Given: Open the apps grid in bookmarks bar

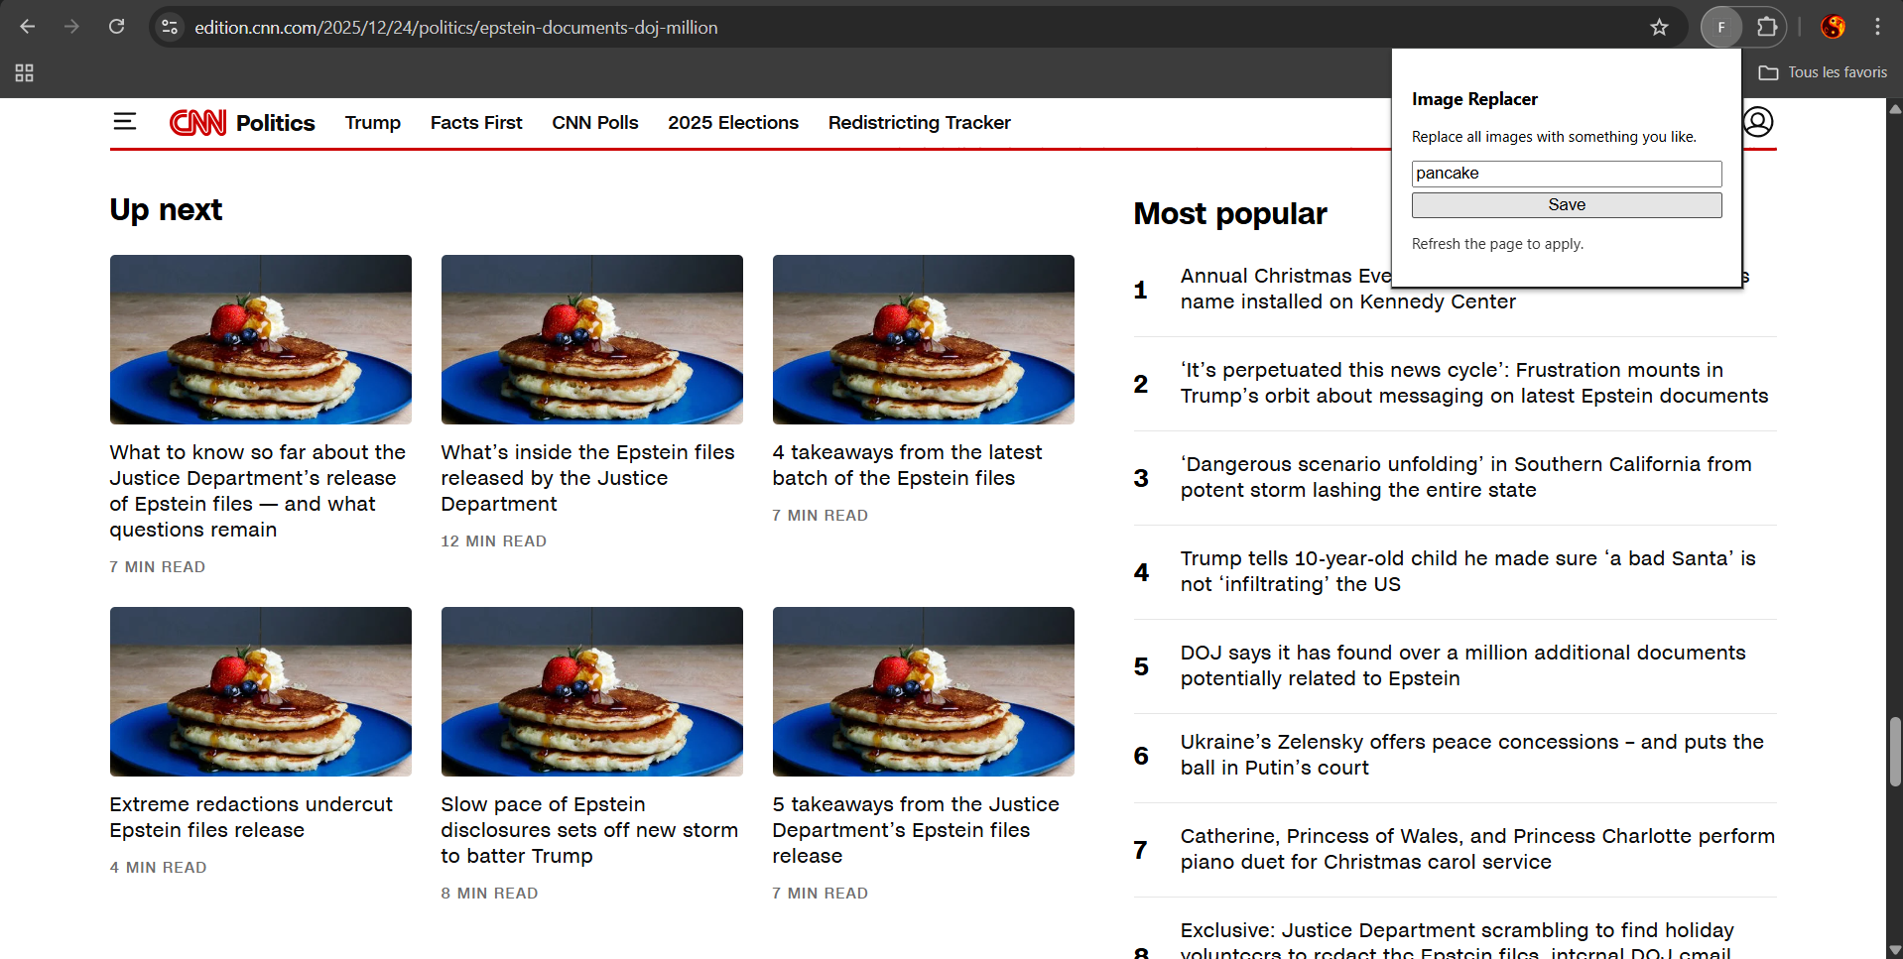Looking at the screenshot, I should tap(25, 72).
